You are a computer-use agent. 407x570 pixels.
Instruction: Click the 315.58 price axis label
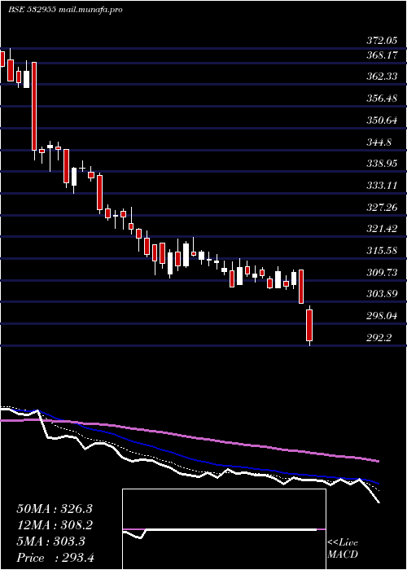coord(382,251)
